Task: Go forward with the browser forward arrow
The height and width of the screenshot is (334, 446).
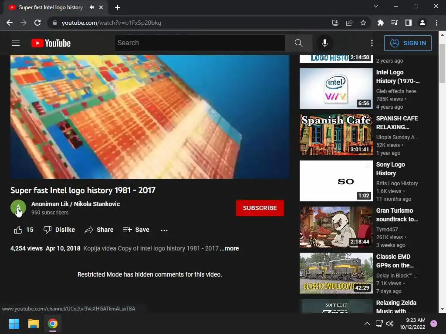Action: coord(24,23)
